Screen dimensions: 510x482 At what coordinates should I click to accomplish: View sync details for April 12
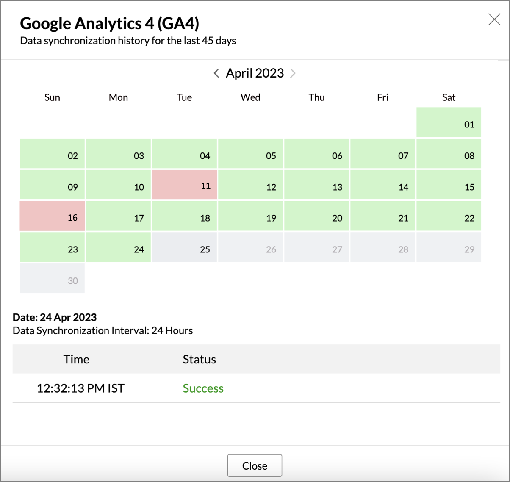(251, 185)
